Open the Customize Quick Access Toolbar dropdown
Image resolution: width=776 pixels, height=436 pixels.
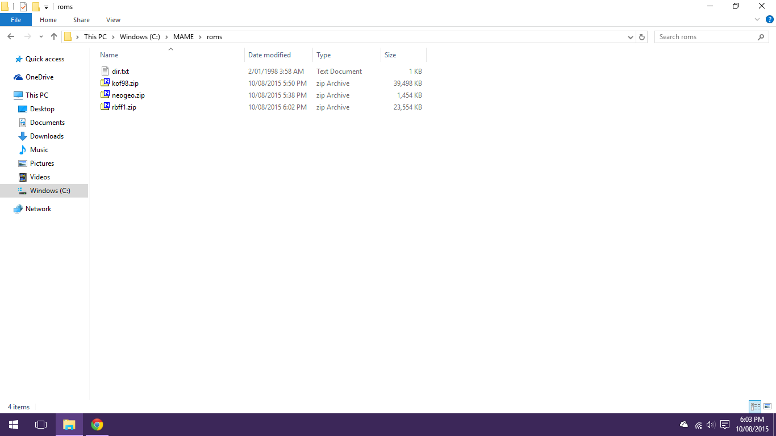pos(47,7)
